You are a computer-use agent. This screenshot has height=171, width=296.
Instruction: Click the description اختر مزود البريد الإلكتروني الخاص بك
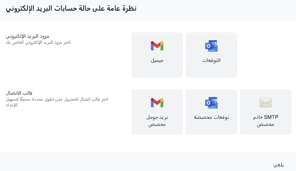39,43
